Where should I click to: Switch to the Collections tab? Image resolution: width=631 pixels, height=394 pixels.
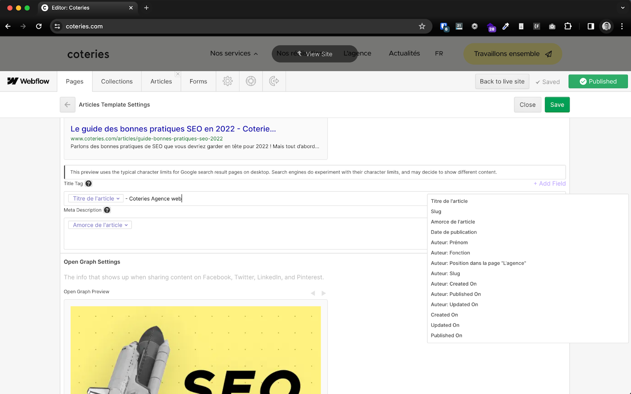click(117, 81)
